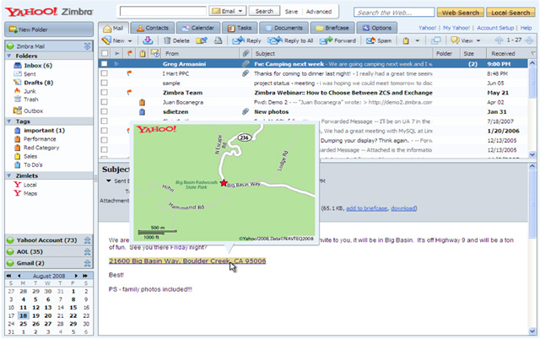This screenshot has width=540, height=339.
Task: Open the Trash folder
Action: [26, 100]
